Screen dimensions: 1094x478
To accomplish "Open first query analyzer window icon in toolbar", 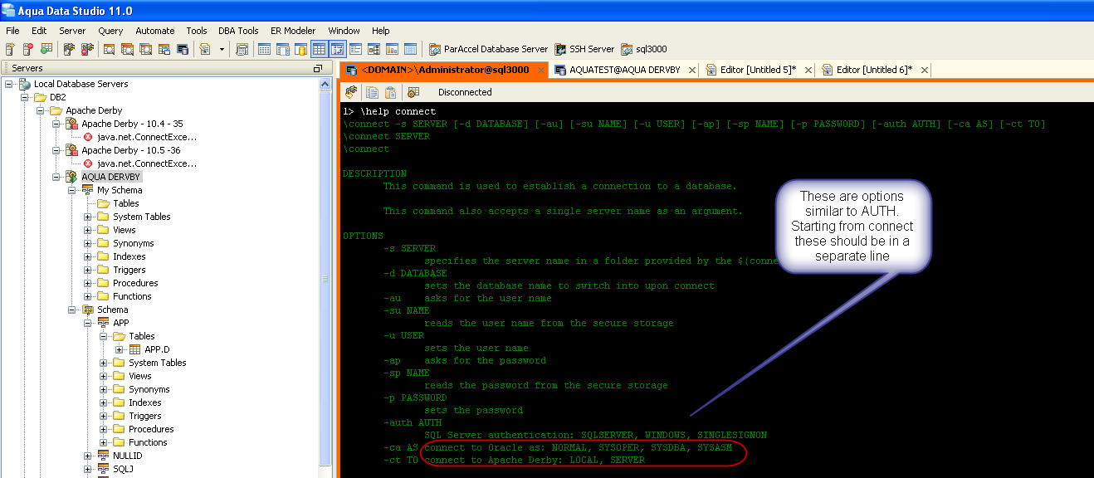I will coord(110,49).
